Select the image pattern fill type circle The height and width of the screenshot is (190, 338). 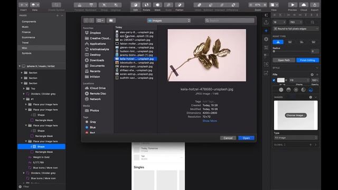tap(311, 90)
